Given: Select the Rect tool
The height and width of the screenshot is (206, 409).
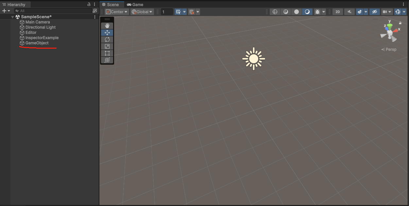Looking at the screenshot, I should coord(107,53).
